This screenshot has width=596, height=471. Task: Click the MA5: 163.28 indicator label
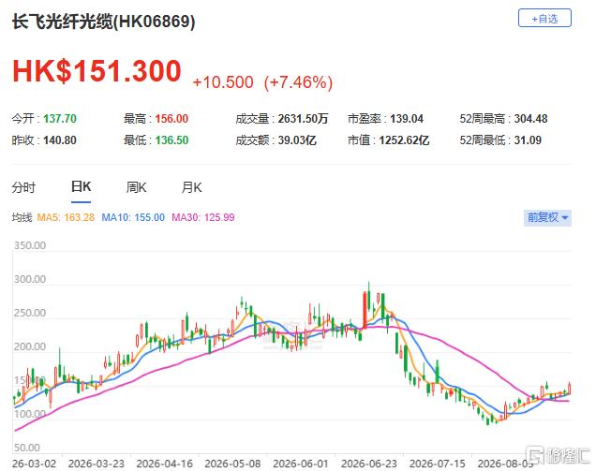(66, 217)
